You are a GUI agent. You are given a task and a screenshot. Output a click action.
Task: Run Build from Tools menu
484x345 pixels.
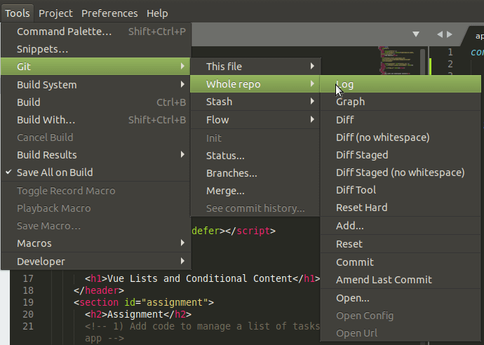[96, 102]
